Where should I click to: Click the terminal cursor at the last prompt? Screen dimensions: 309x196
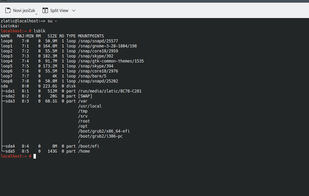coord(35,156)
